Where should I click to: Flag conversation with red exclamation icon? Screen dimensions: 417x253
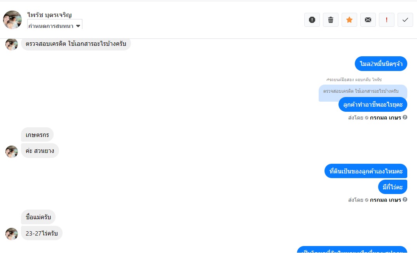386,20
